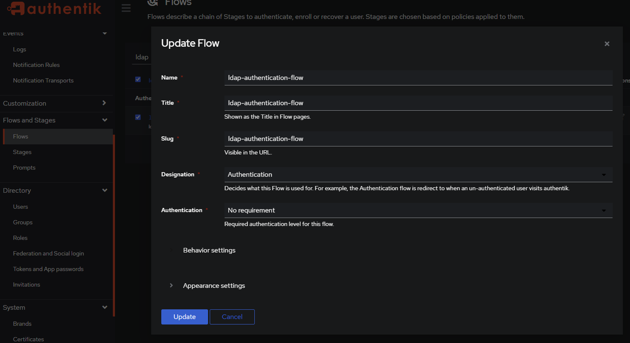
Task: Click into the Slug input field
Action: pos(418,139)
